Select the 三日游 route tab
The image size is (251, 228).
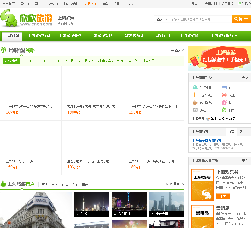(55, 61)
